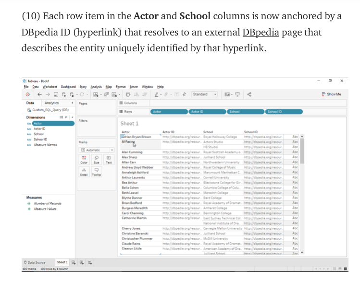This screenshot has height=281, width=360.
Task: Click the Back (undo) arrow in toolbar
Action: click(39, 94)
